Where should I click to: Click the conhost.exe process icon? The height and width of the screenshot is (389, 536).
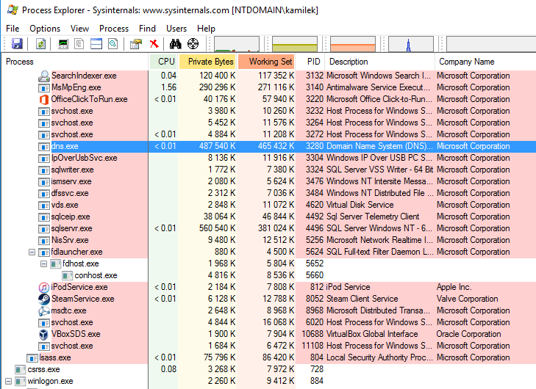[67, 276]
